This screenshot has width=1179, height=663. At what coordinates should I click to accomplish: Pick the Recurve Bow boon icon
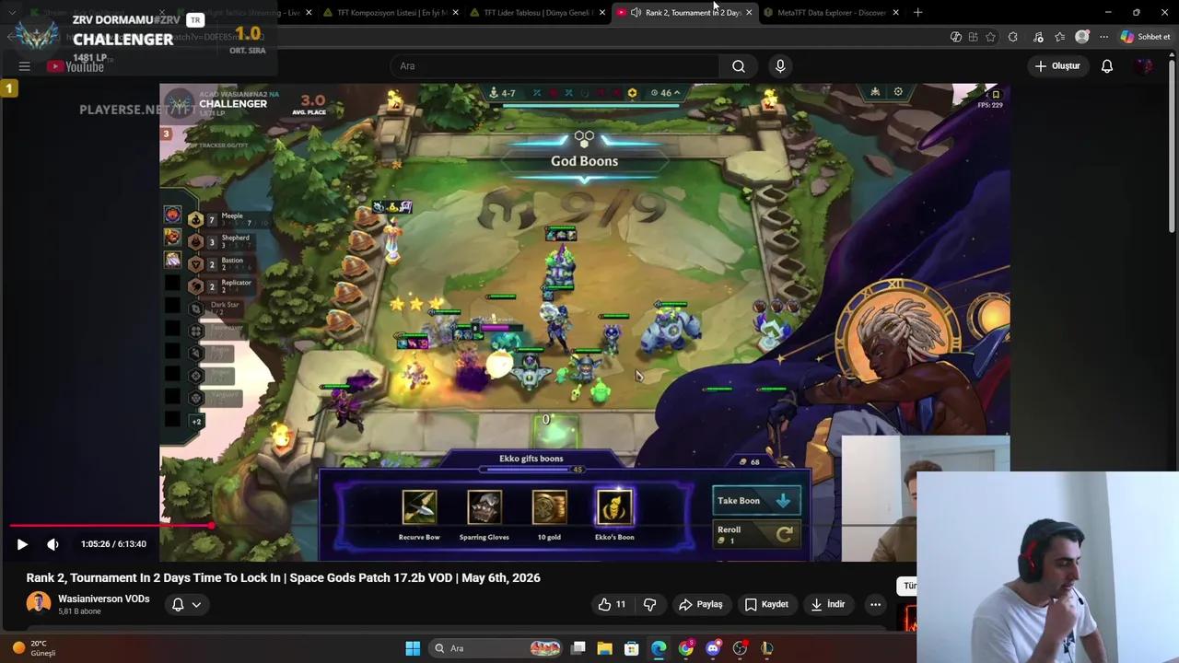click(419, 507)
